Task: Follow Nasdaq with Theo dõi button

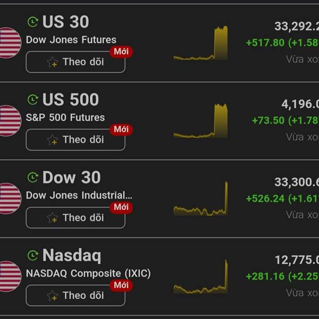Action: (x=75, y=296)
